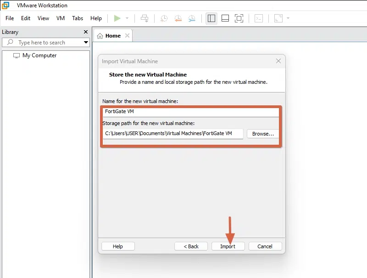Screen dimensions: 367x278
Task: Open the library search dropdown arrow
Action: click(86, 43)
